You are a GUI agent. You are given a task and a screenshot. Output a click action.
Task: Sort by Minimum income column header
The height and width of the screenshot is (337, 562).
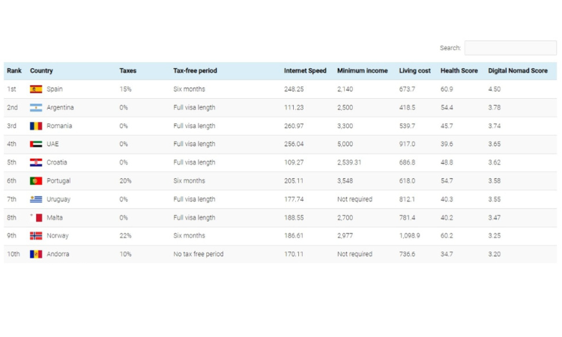pos(362,70)
